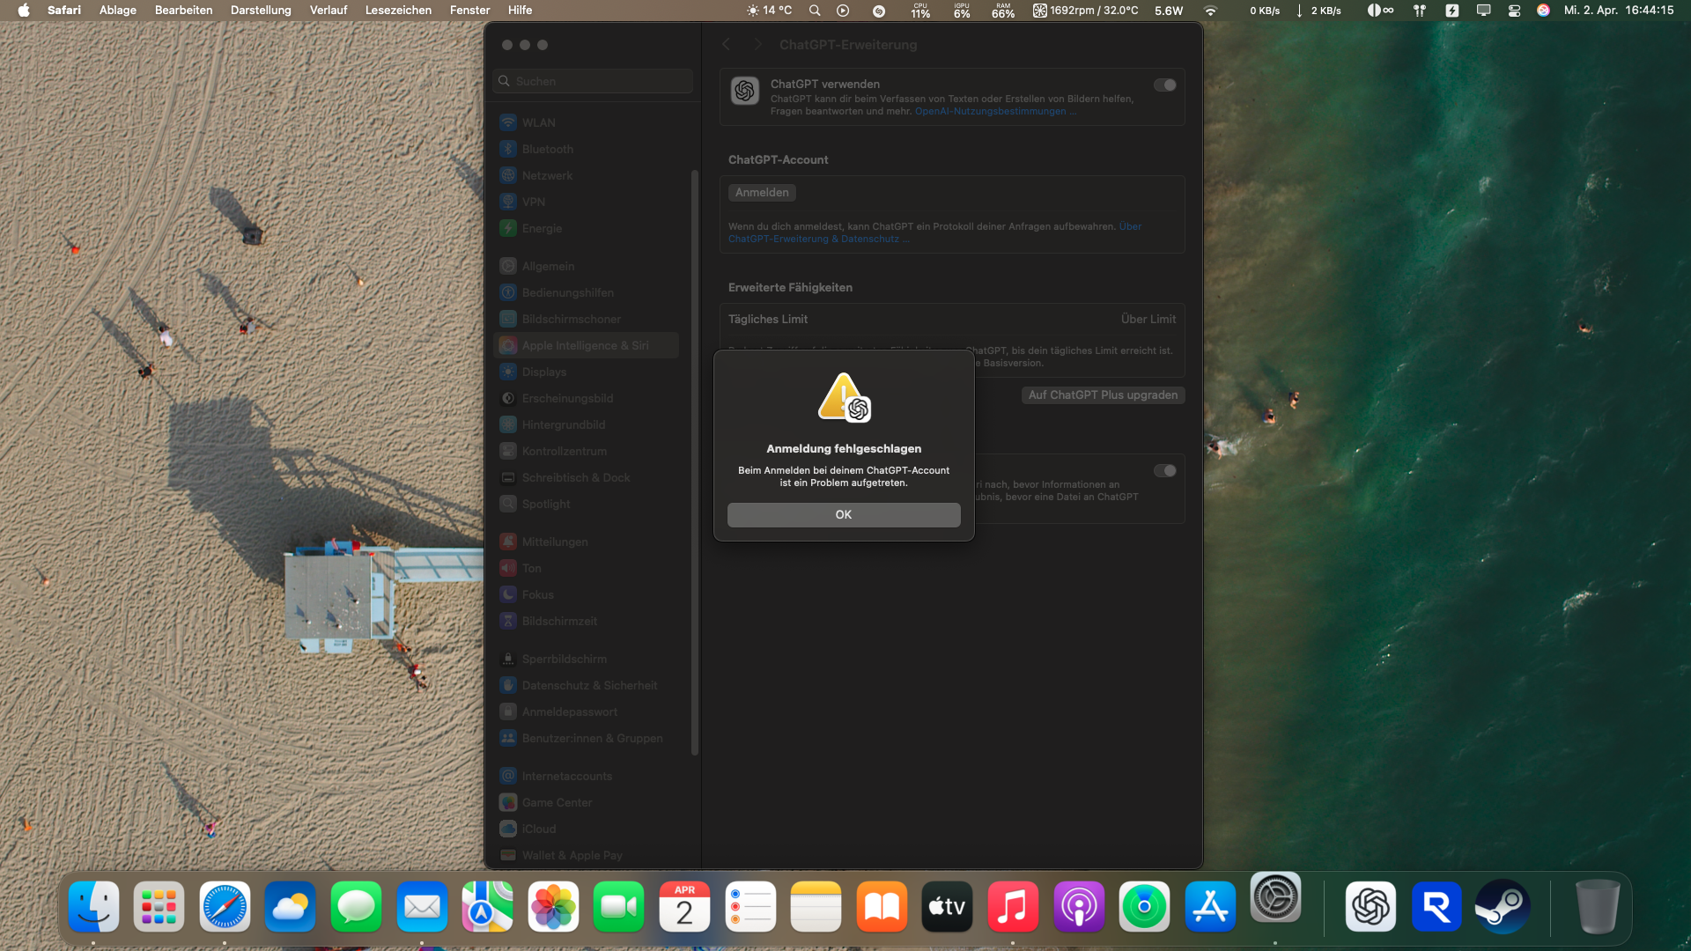Select WLAN in the settings sidebar
1691x951 pixels.
[x=538, y=123]
